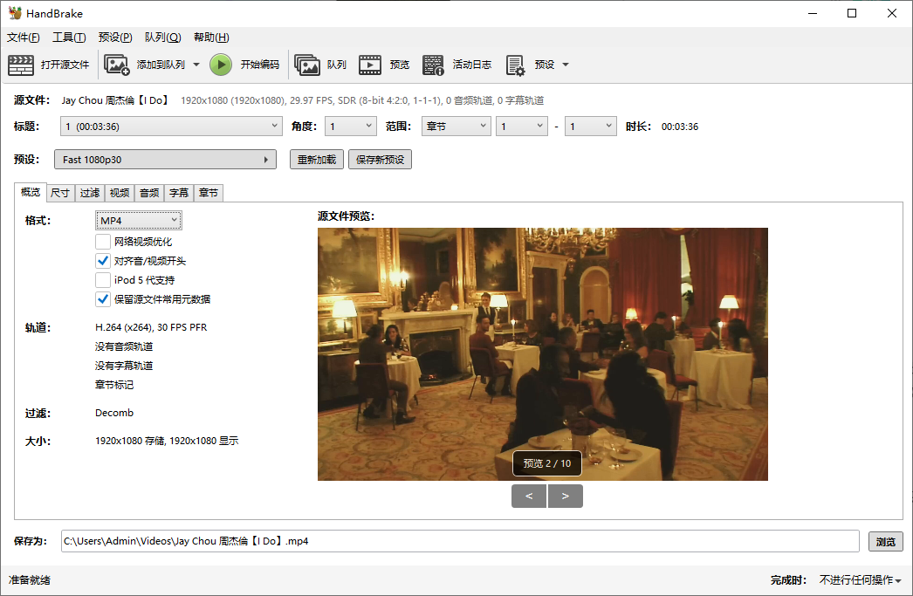Toggle keep common metadata (保留源文件常用元数据) checkbox
913x596 pixels.
pyautogui.click(x=103, y=299)
